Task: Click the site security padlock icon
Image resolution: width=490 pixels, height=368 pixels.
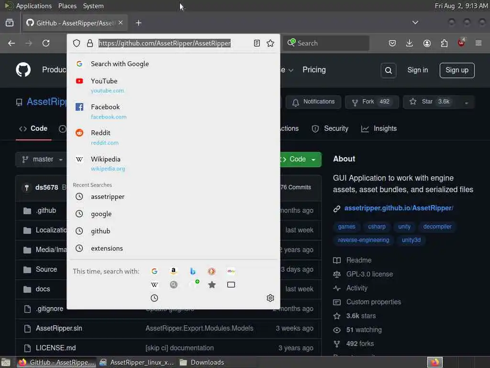Action: tap(90, 43)
